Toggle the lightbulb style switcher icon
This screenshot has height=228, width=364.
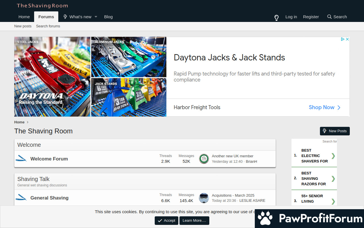(276, 18)
